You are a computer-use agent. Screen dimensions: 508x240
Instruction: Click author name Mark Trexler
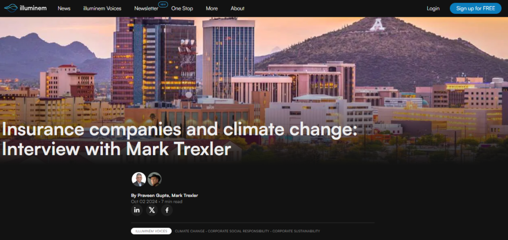point(185,195)
